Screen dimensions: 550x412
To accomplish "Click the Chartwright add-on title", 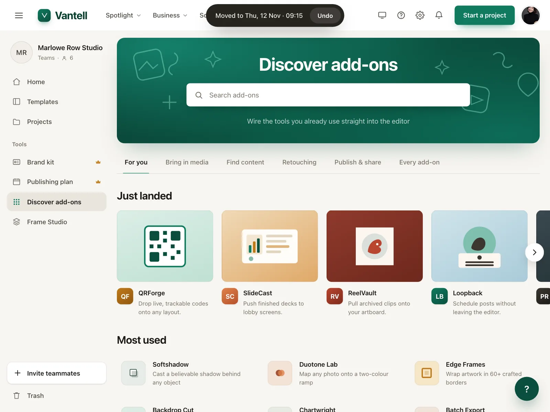I will (x=317, y=410).
